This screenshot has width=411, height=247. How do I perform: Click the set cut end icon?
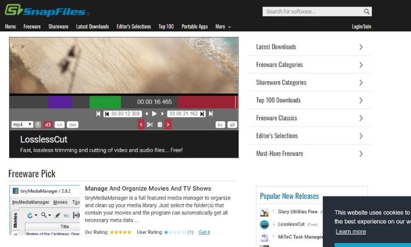point(202,114)
